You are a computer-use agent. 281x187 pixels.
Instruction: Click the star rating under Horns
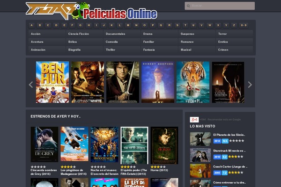[158, 167]
